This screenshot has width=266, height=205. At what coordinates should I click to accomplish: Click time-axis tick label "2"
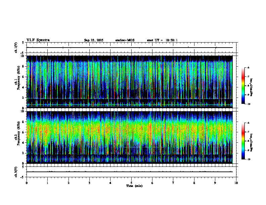coord(69,183)
